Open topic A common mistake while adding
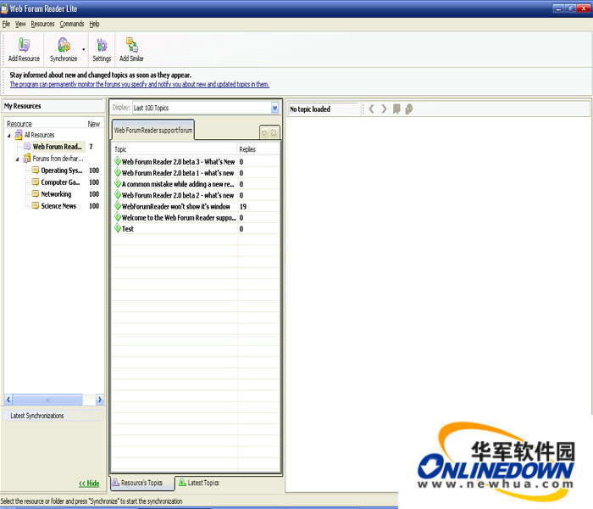The image size is (593, 509). (178, 184)
